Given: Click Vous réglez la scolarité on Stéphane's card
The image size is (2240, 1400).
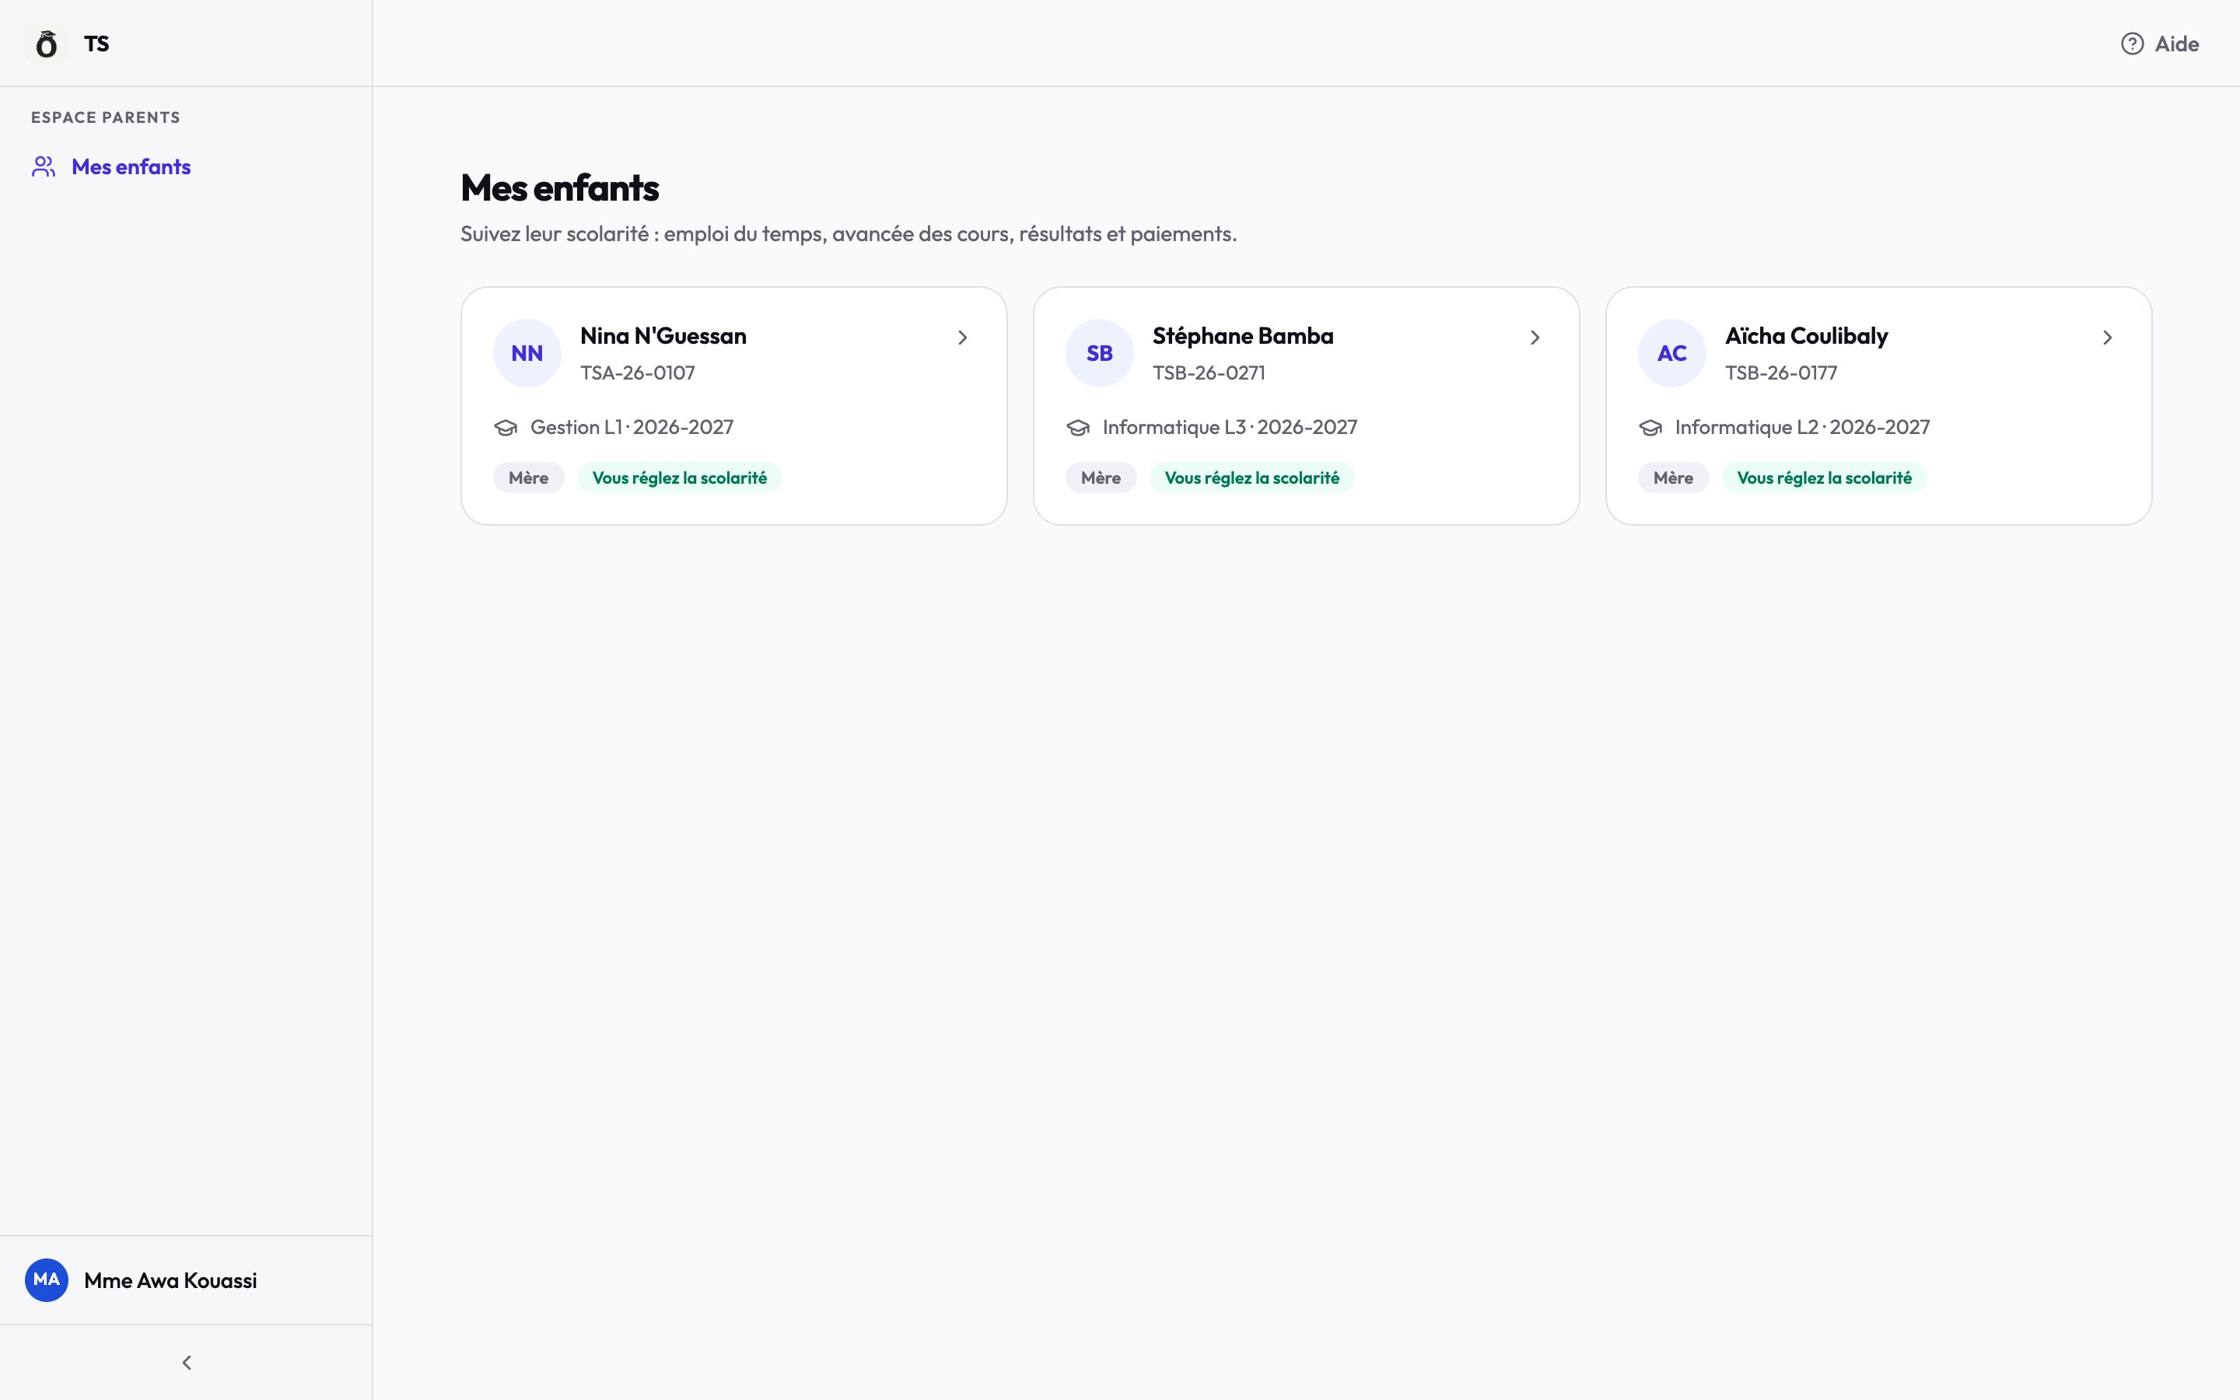Looking at the screenshot, I should 1251,478.
